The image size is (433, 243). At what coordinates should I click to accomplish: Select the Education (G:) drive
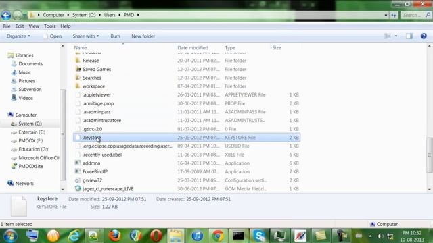(30, 149)
